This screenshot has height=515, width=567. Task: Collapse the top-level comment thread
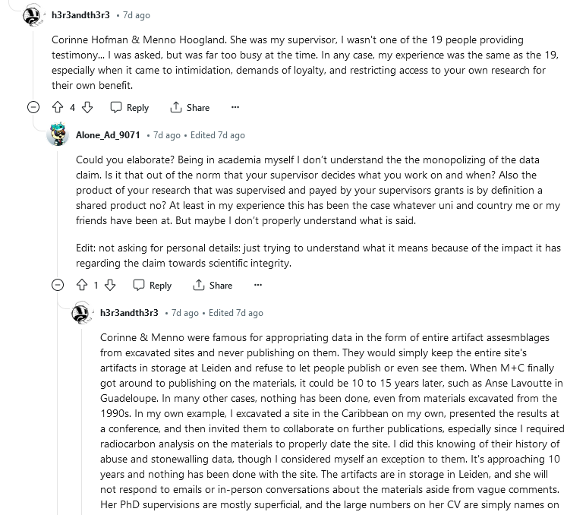click(x=33, y=108)
